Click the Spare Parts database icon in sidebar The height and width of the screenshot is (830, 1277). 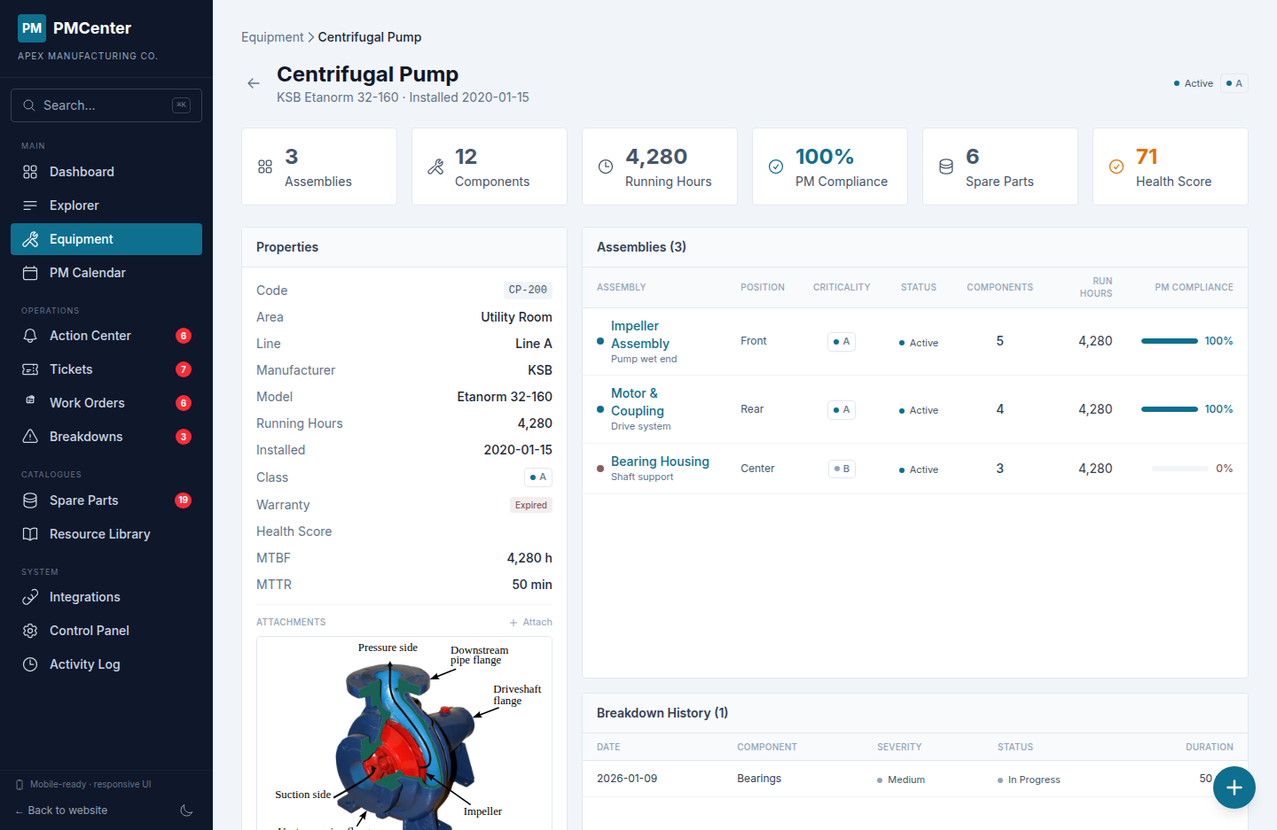point(30,500)
